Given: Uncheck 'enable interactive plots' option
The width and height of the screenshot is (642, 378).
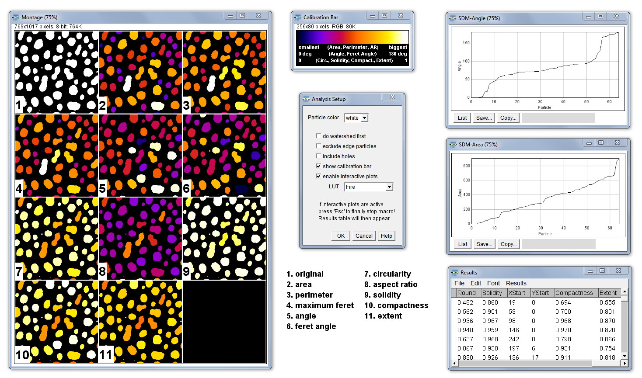Looking at the screenshot, I should (318, 176).
